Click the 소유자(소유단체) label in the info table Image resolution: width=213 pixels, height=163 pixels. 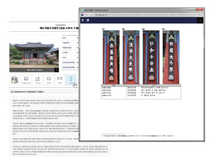point(68,63)
